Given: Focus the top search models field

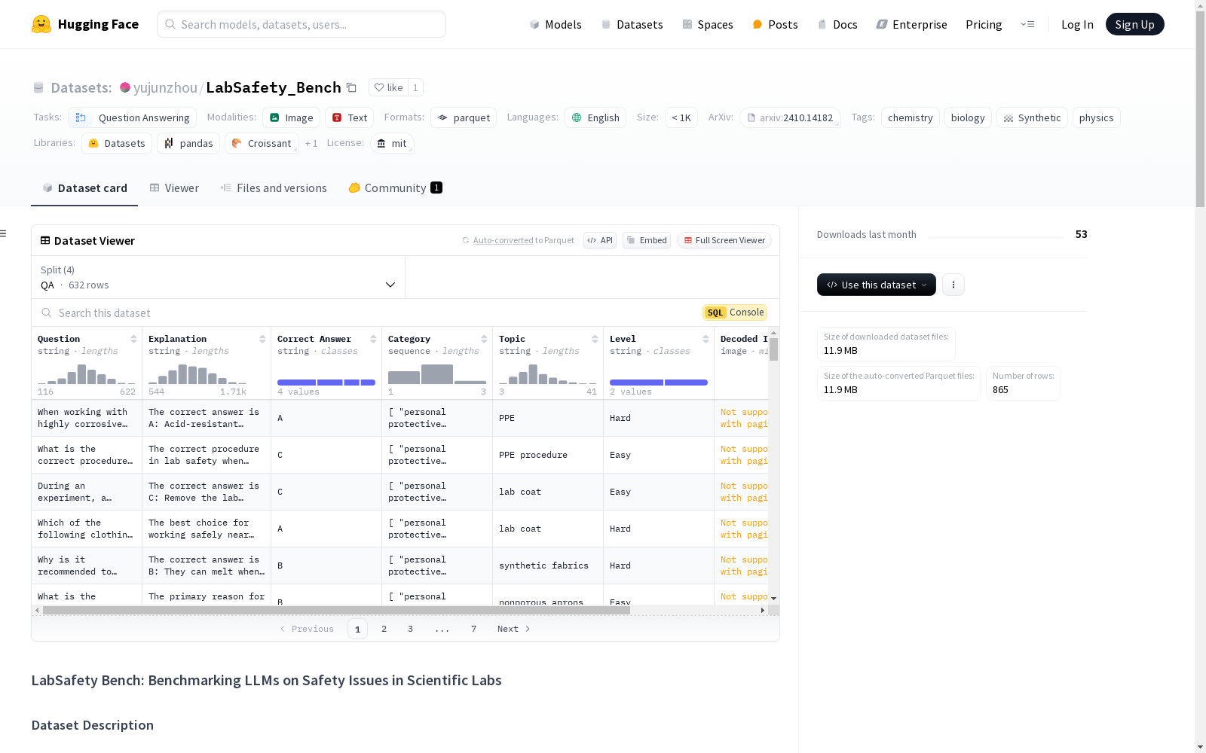Looking at the screenshot, I should [301, 24].
